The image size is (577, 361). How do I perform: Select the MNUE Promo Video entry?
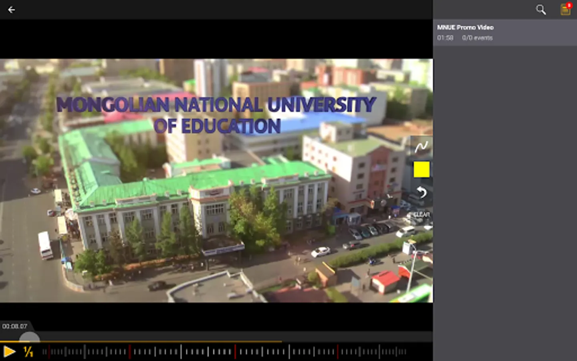[505, 32]
